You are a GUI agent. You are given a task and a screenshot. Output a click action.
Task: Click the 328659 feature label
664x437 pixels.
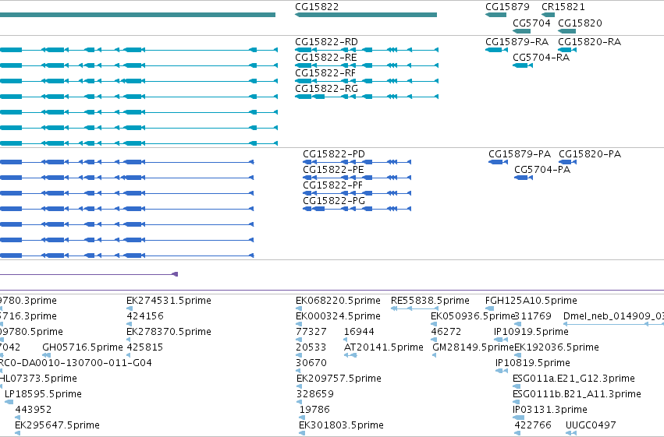(315, 394)
